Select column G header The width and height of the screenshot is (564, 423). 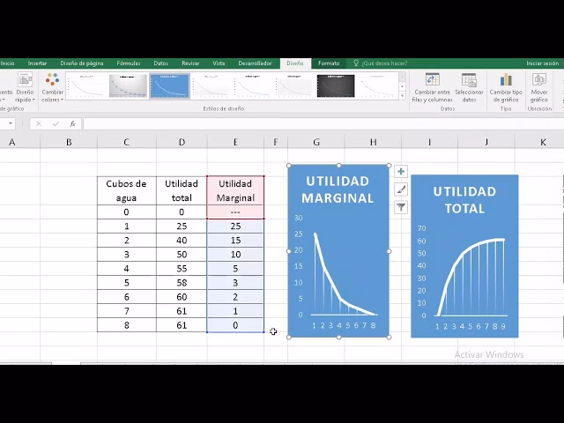(x=316, y=142)
